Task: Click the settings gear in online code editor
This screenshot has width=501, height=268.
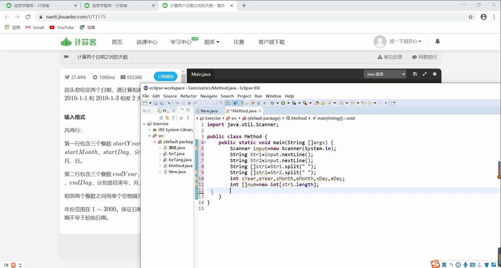Action: 434,74
